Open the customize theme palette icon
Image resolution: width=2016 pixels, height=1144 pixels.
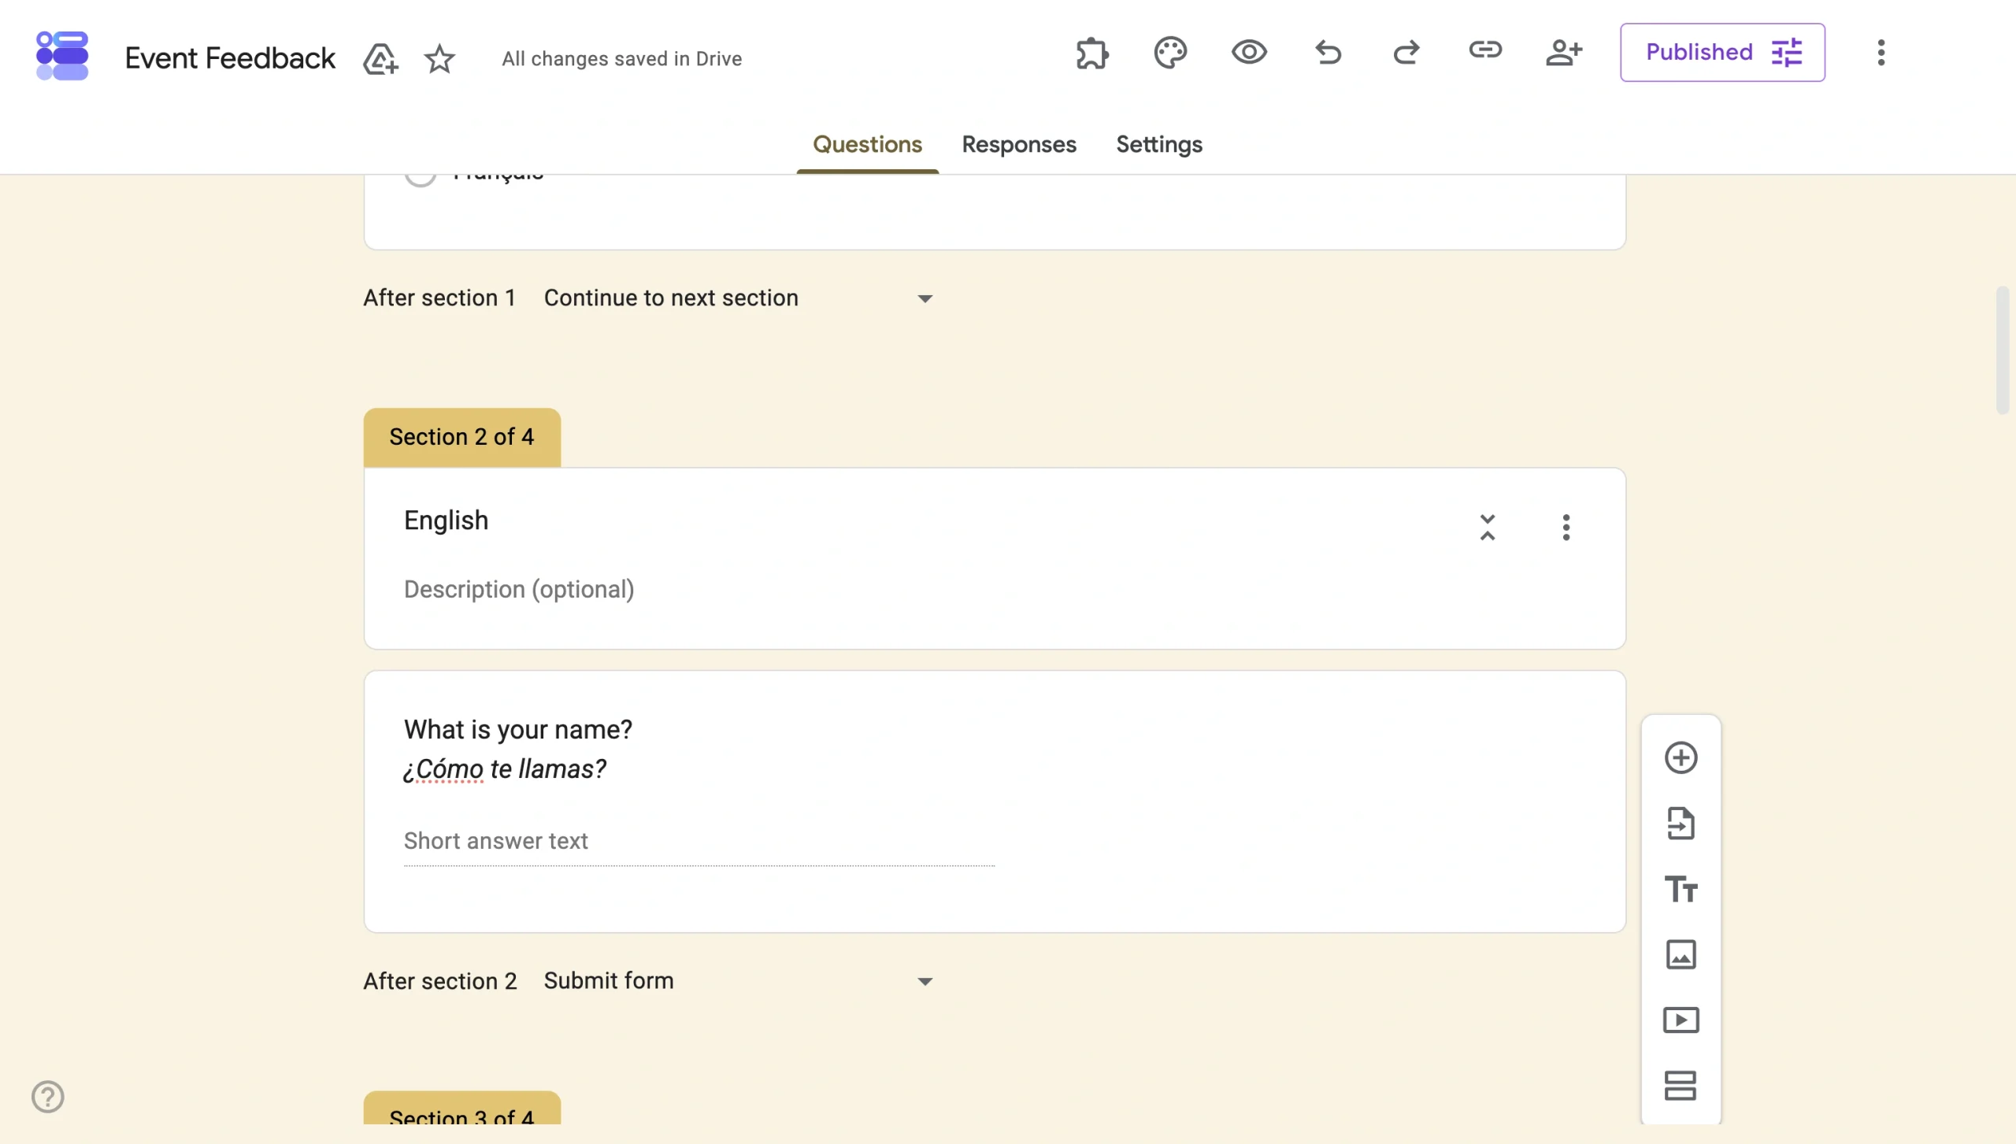pos(1170,53)
